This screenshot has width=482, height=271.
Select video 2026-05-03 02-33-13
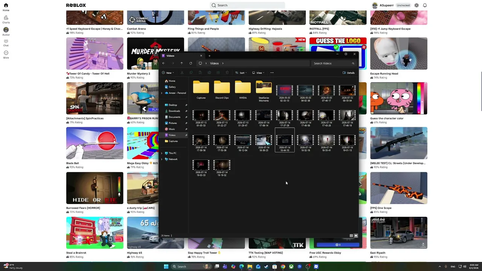point(285,93)
